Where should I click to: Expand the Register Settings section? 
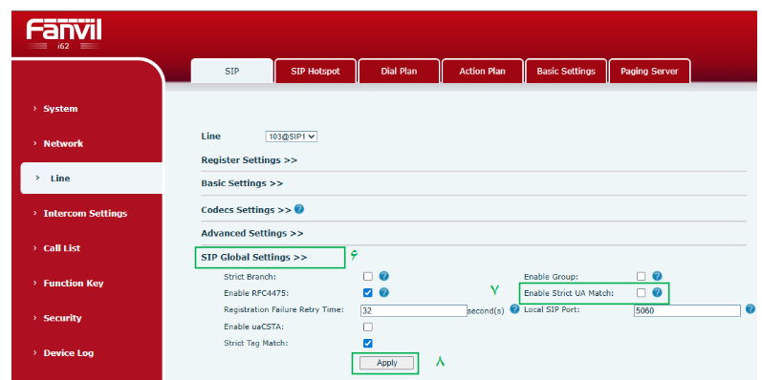tap(249, 160)
